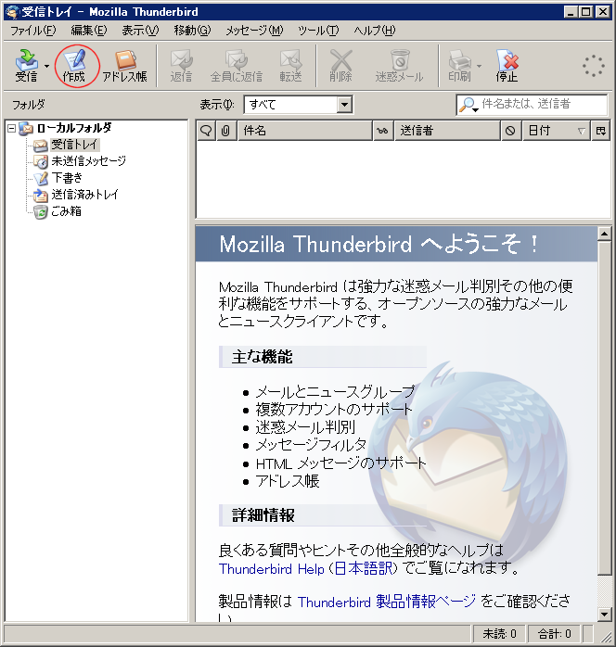Click the activity throbber icon
This screenshot has width=616, height=647.
pos(594,66)
